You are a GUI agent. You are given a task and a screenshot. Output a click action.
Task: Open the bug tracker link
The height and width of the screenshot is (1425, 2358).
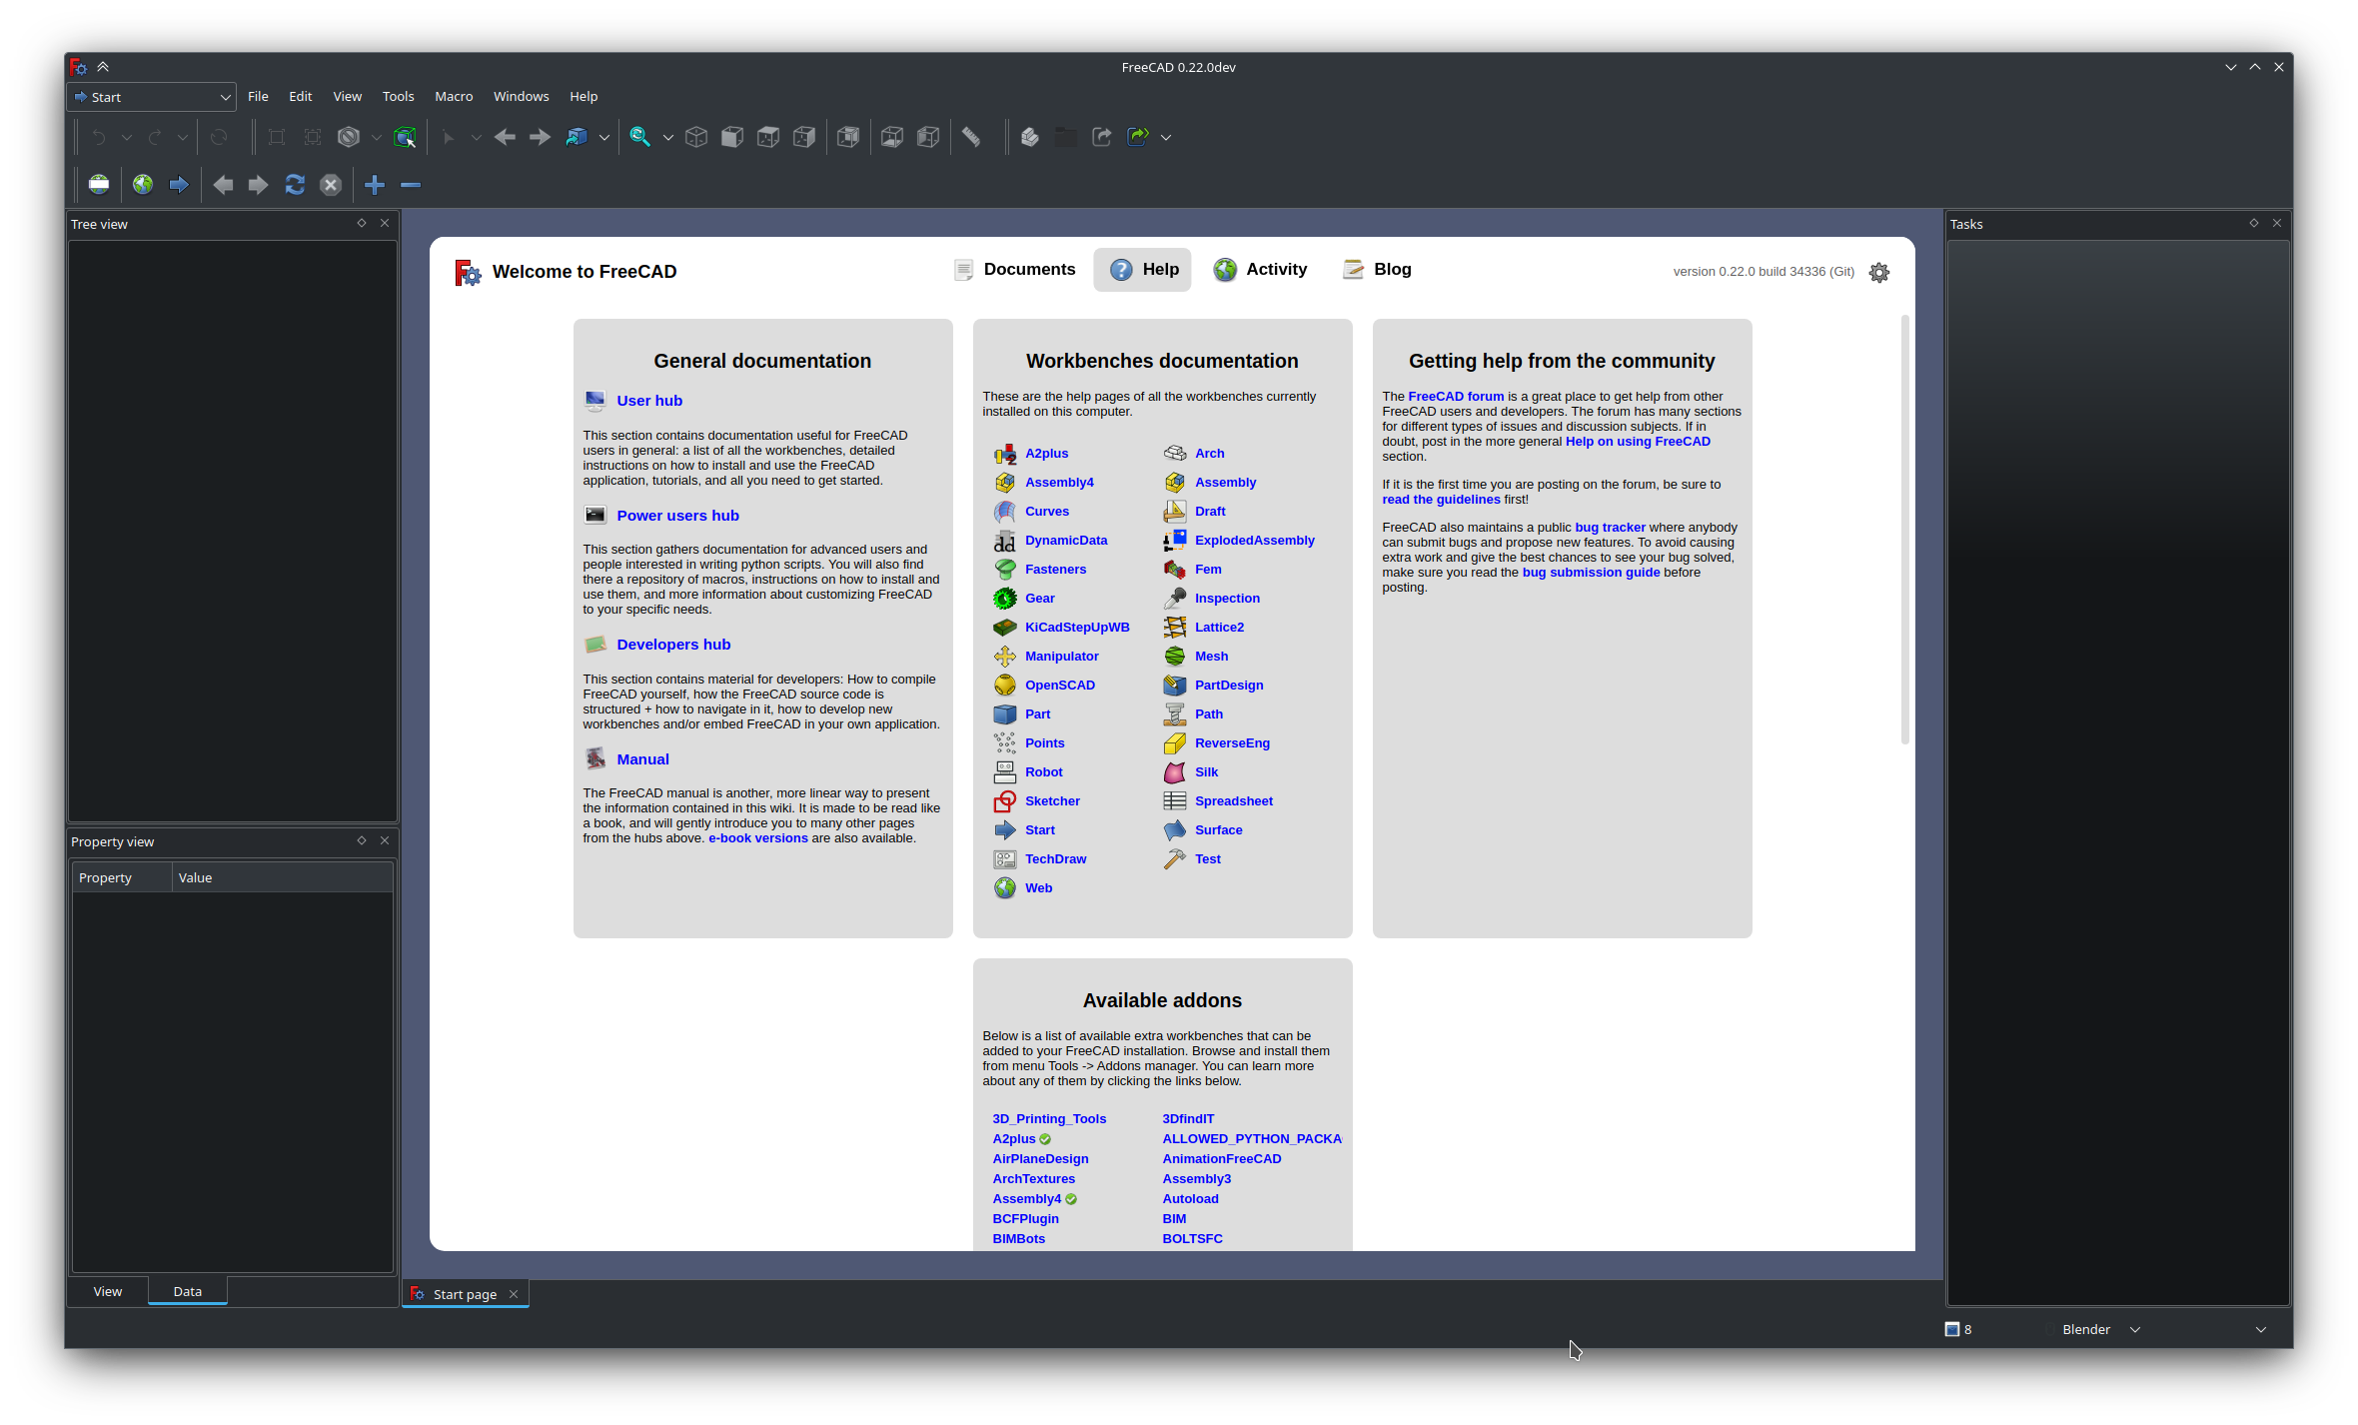pos(1610,528)
